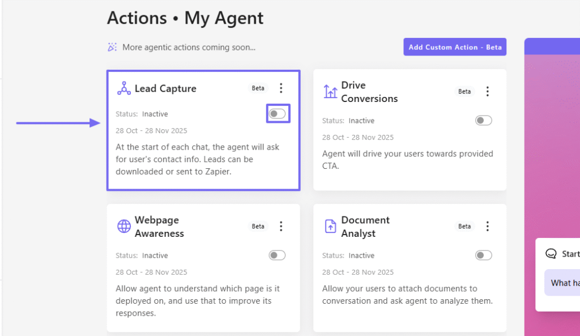Click the Beta tag on Document Analyst
Viewport: 580px width, 336px height.
[464, 226]
